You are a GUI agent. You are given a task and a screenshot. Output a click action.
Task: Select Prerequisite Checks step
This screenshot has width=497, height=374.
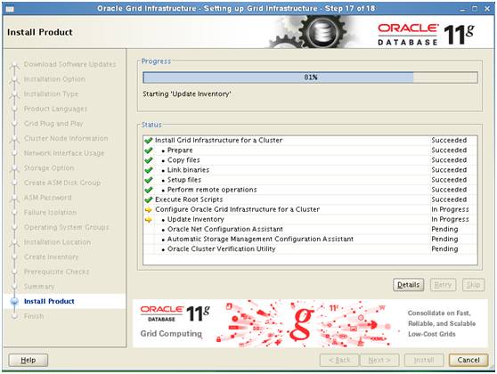pyautogui.click(x=57, y=272)
